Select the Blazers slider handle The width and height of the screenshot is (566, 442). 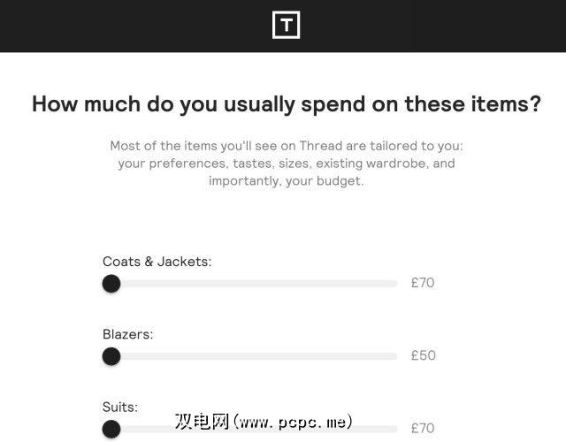pos(111,356)
